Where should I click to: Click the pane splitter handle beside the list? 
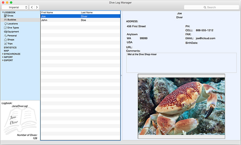click(x=121, y=75)
